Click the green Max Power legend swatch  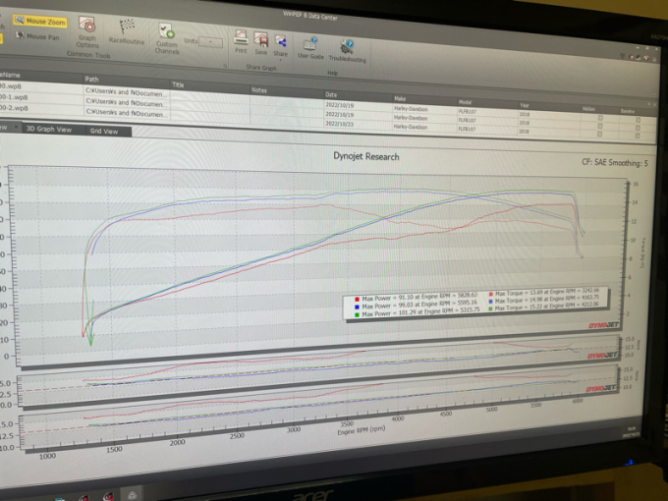[x=357, y=314]
